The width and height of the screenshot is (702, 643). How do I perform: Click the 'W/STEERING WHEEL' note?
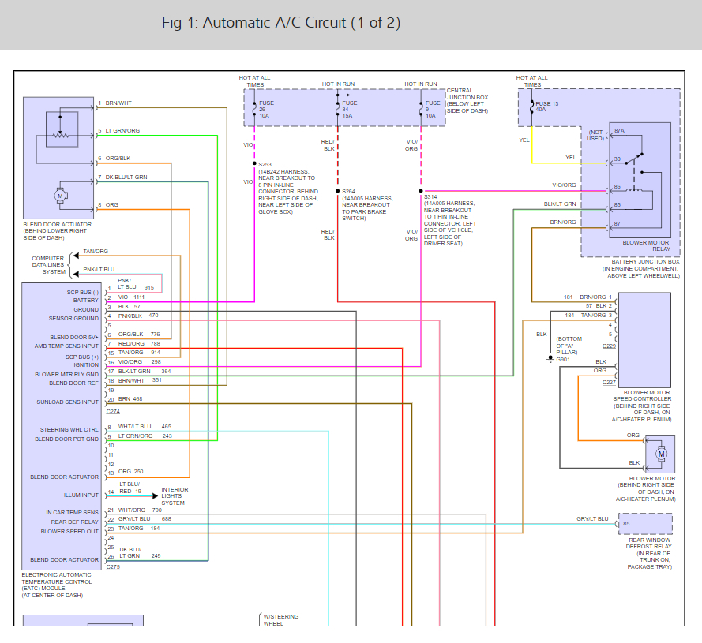coord(280,620)
